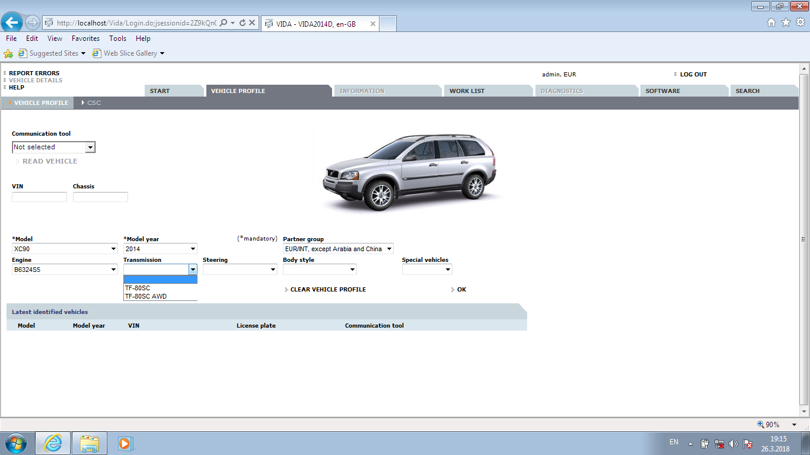This screenshot has height=455, width=810.
Task: Open the Partner group dropdown
Action: click(338, 249)
